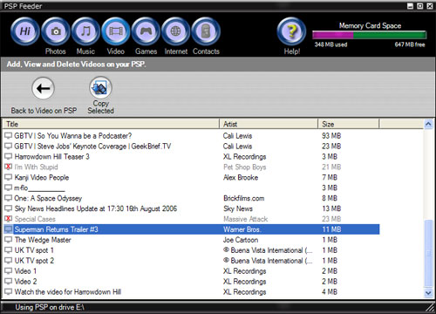This screenshot has width=436, height=314.
Task: Click 'Using PSP on drive E:\' status text
Action: [x=50, y=307]
